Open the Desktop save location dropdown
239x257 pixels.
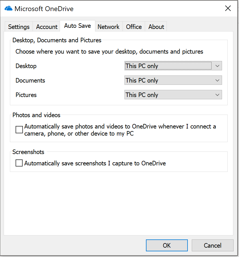[173, 66]
